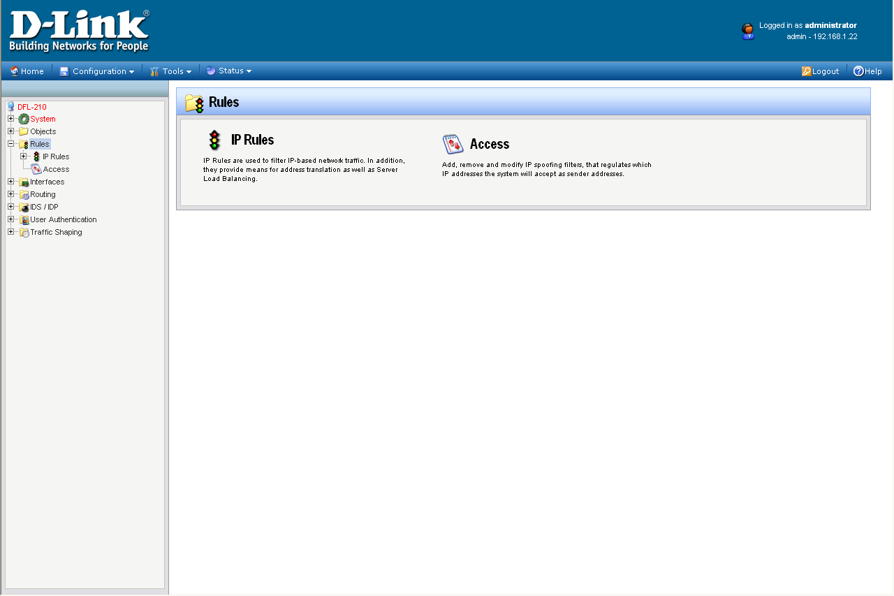Screen dimensions: 894x596
Task: Click the Rules panel title text
Action: tap(224, 102)
